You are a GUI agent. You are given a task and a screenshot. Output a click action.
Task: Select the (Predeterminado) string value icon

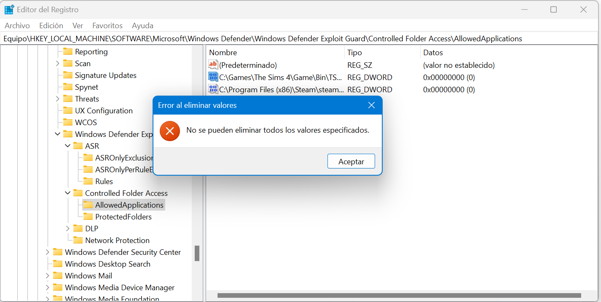[x=213, y=65]
